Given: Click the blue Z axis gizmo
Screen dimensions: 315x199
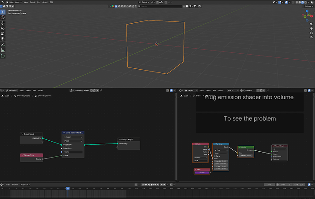Looking at the screenshot, I should pyautogui.click(x=307, y=11).
